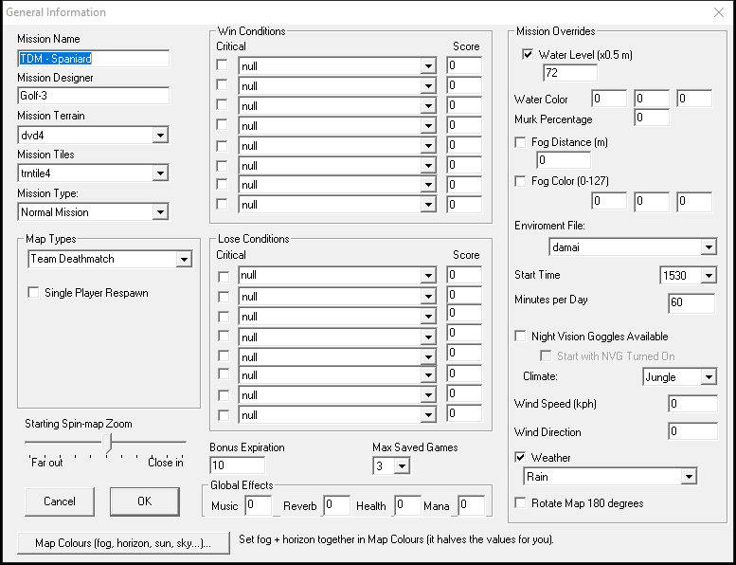The image size is (736, 565).
Task: Click the Global Effects Music field
Action: point(259,505)
